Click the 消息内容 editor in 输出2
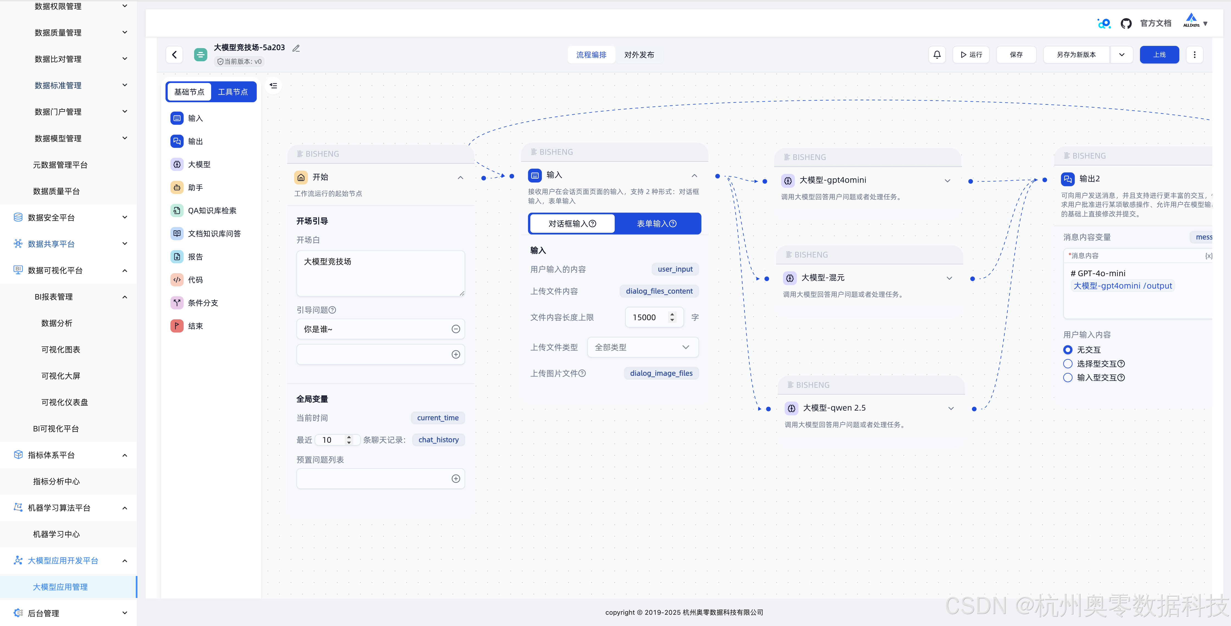This screenshot has height=626, width=1231. click(x=1138, y=290)
